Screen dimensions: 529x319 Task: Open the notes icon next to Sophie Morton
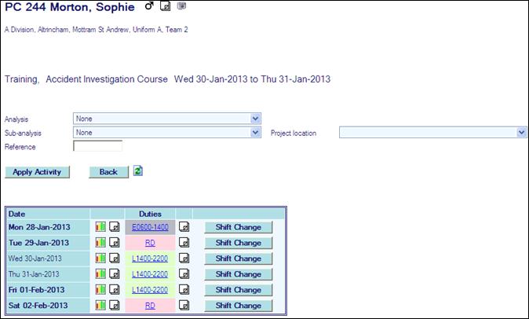point(166,7)
